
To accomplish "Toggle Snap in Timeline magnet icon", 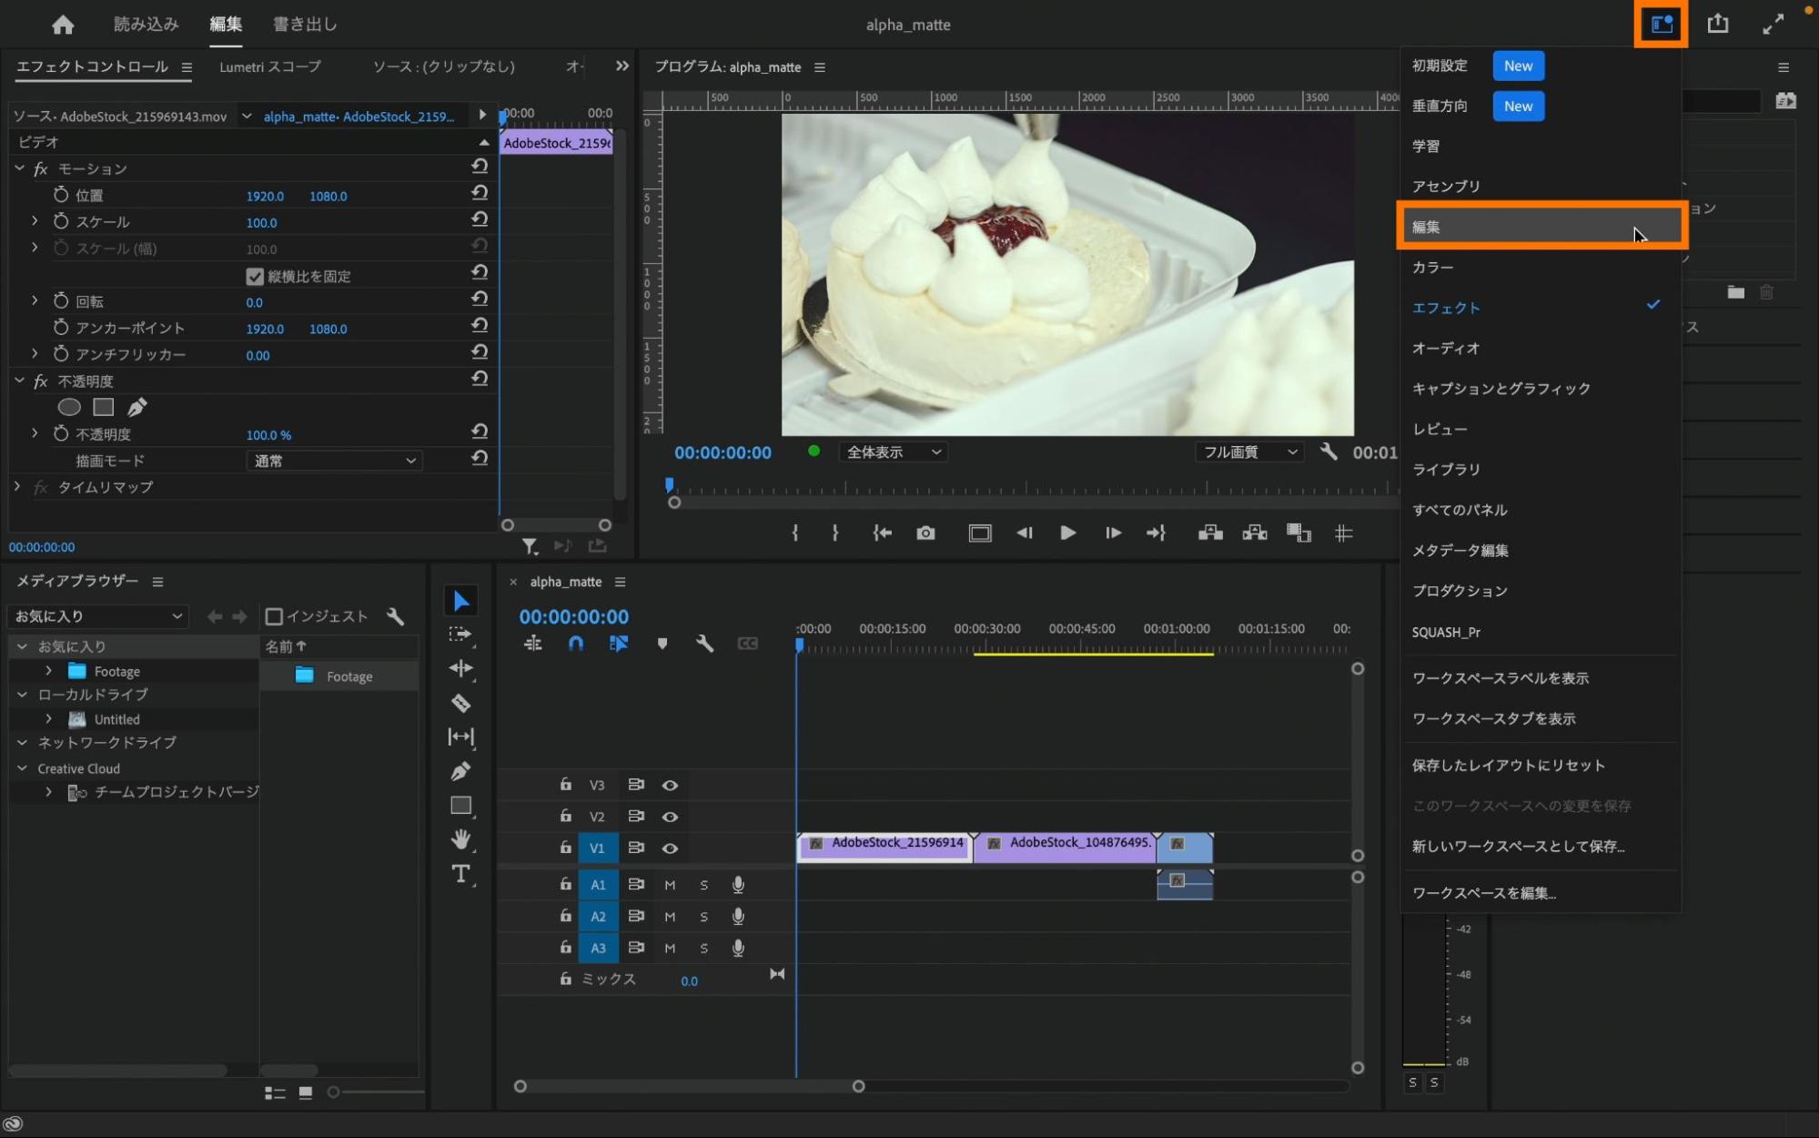I will (x=575, y=644).
